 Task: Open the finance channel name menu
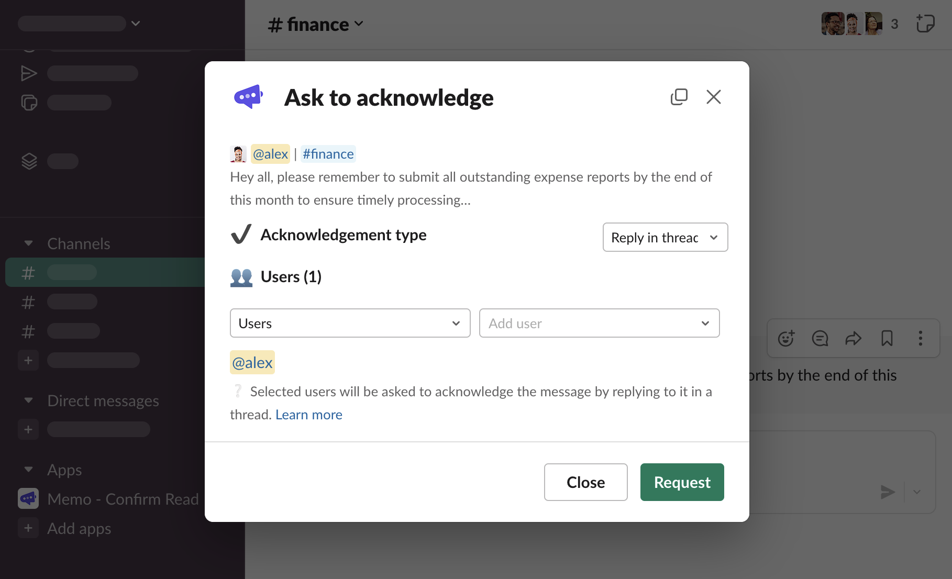[x=316, y=25]
